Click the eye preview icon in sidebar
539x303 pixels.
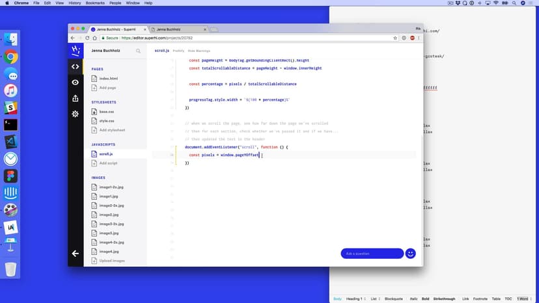(x=76, y=83)
